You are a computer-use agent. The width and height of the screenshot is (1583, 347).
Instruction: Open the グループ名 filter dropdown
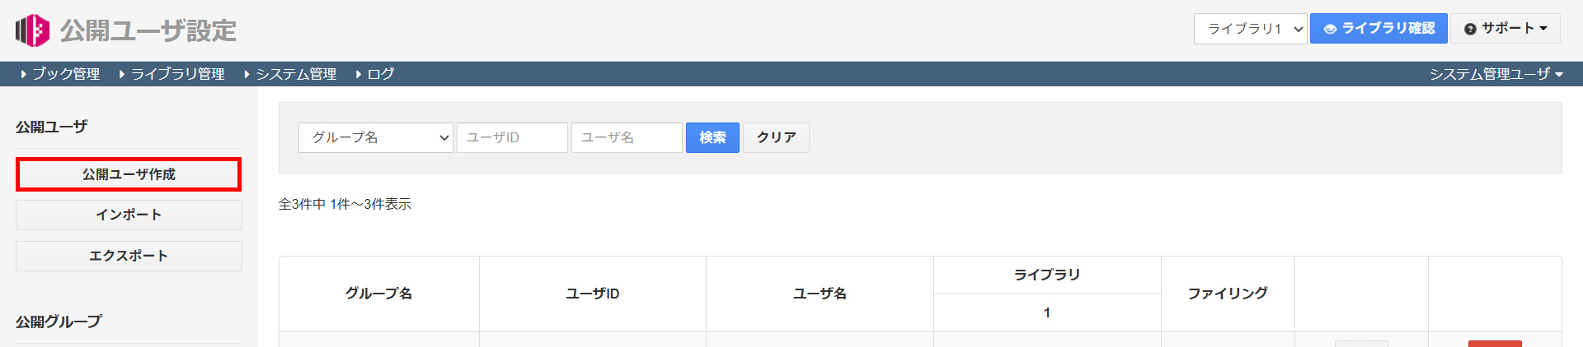click(375, 137)
